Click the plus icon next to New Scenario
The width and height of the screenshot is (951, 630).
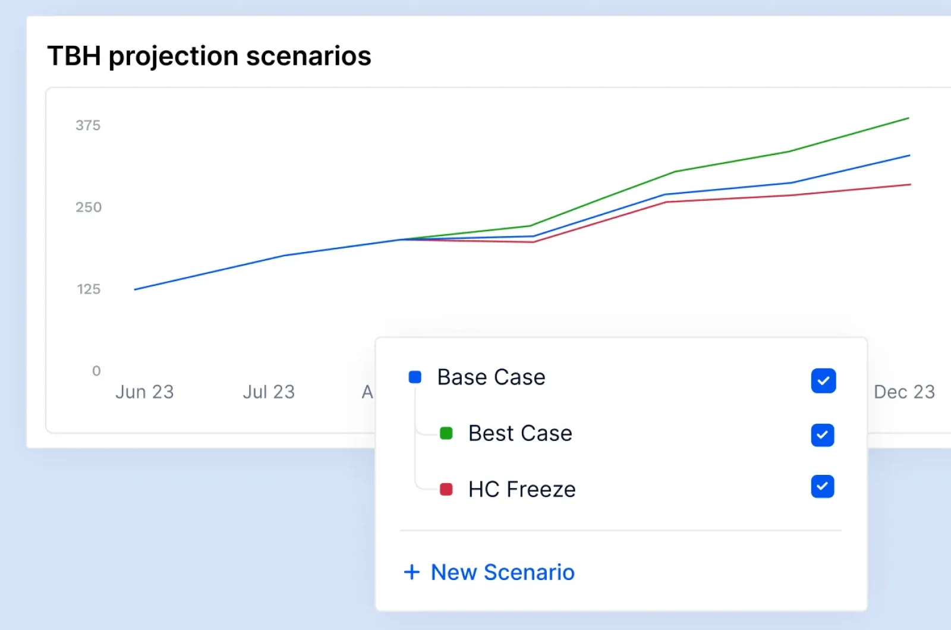412,572
